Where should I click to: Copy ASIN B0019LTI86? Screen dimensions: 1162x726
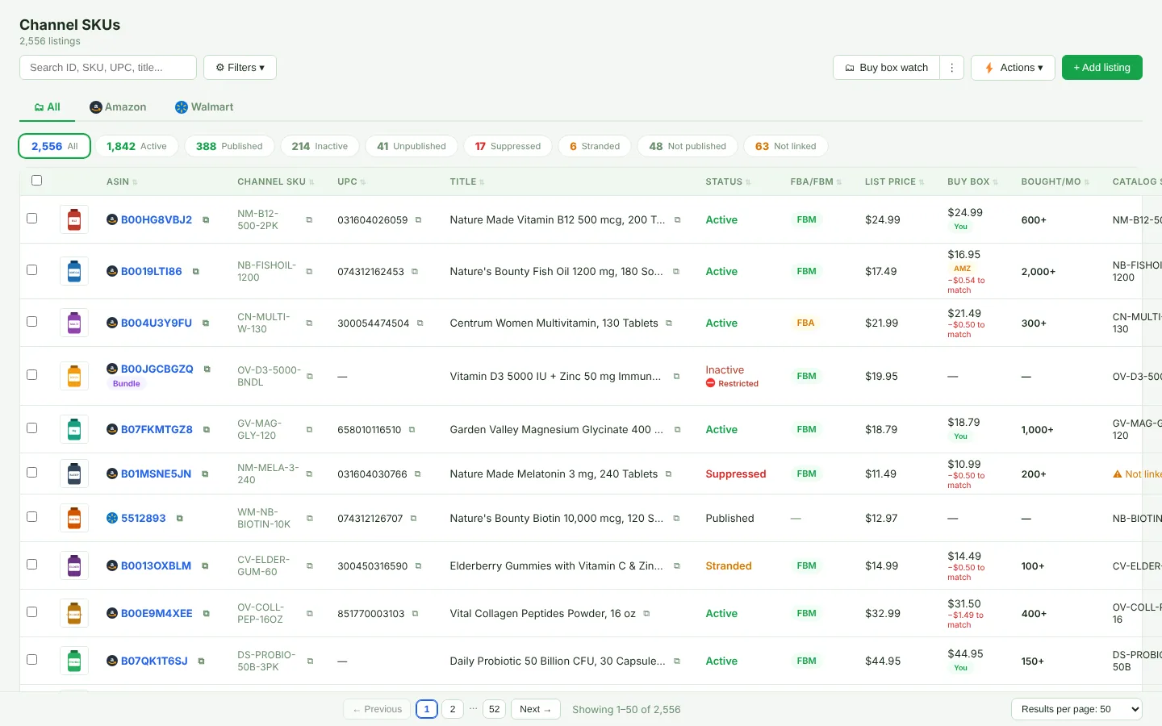[196, 272]
